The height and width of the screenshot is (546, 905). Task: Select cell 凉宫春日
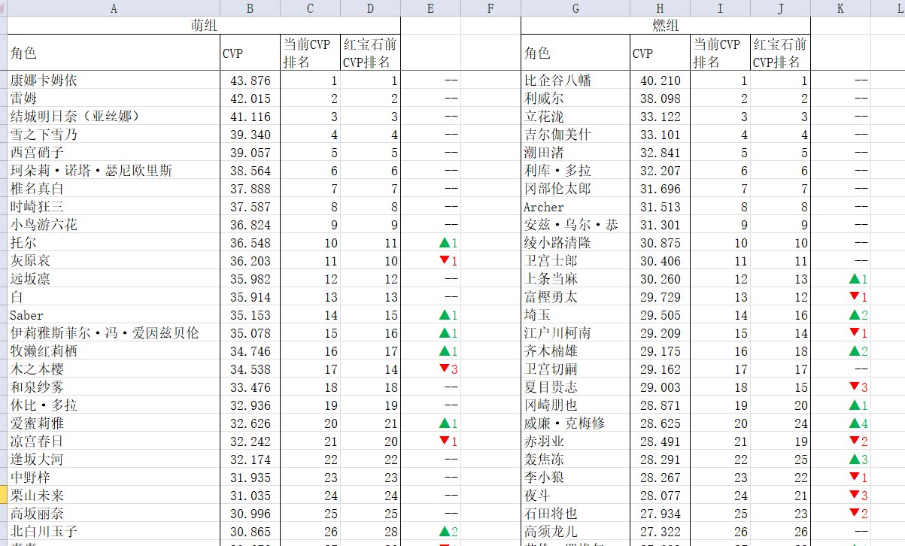[x=114, y=441]
